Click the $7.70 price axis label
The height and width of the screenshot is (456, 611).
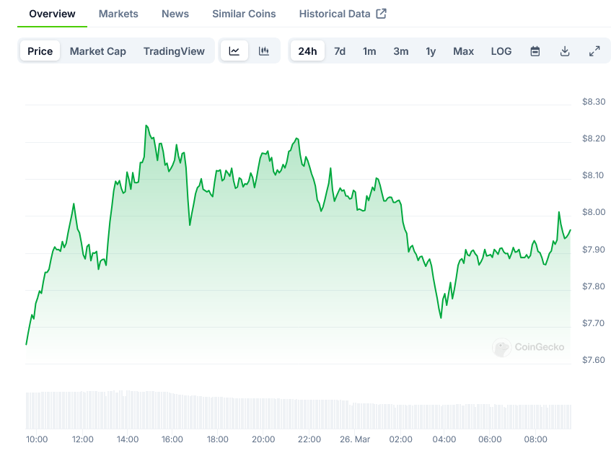(594, 323)
